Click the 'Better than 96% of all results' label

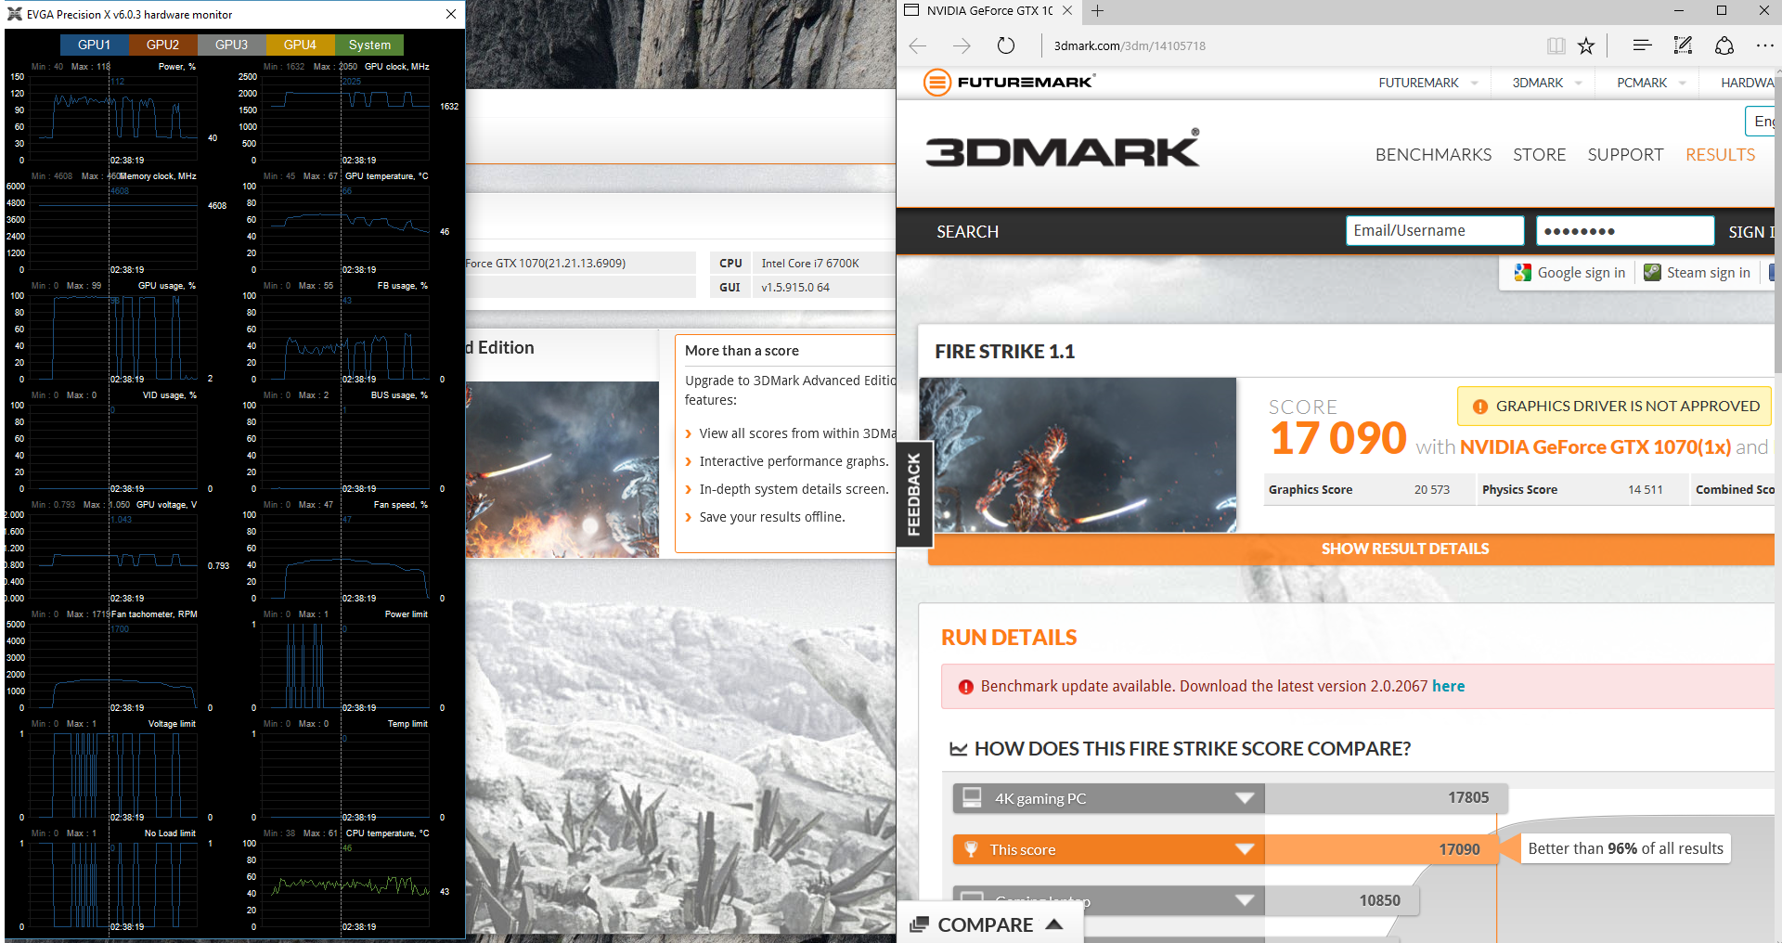coord(1625,848)
